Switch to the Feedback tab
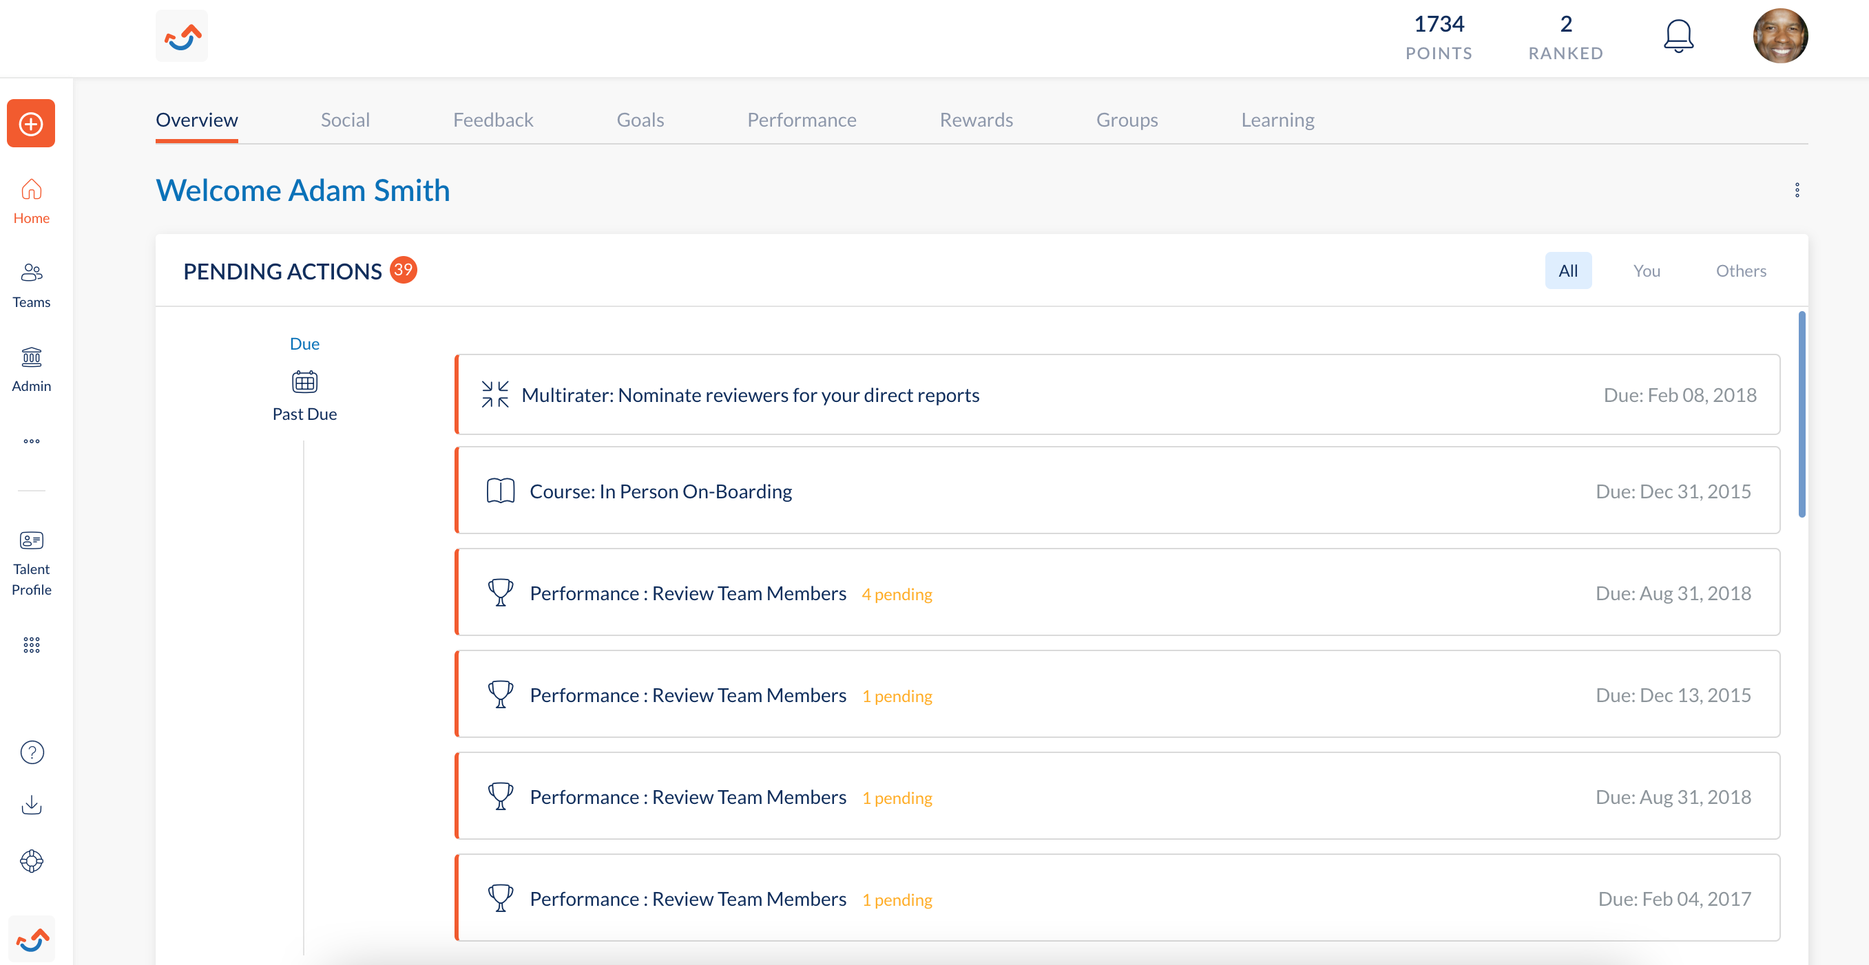This screenshot has height=965, width=1869. point(492,120)
